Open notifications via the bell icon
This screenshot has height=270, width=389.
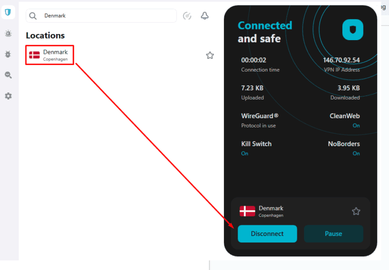[205, 16]
